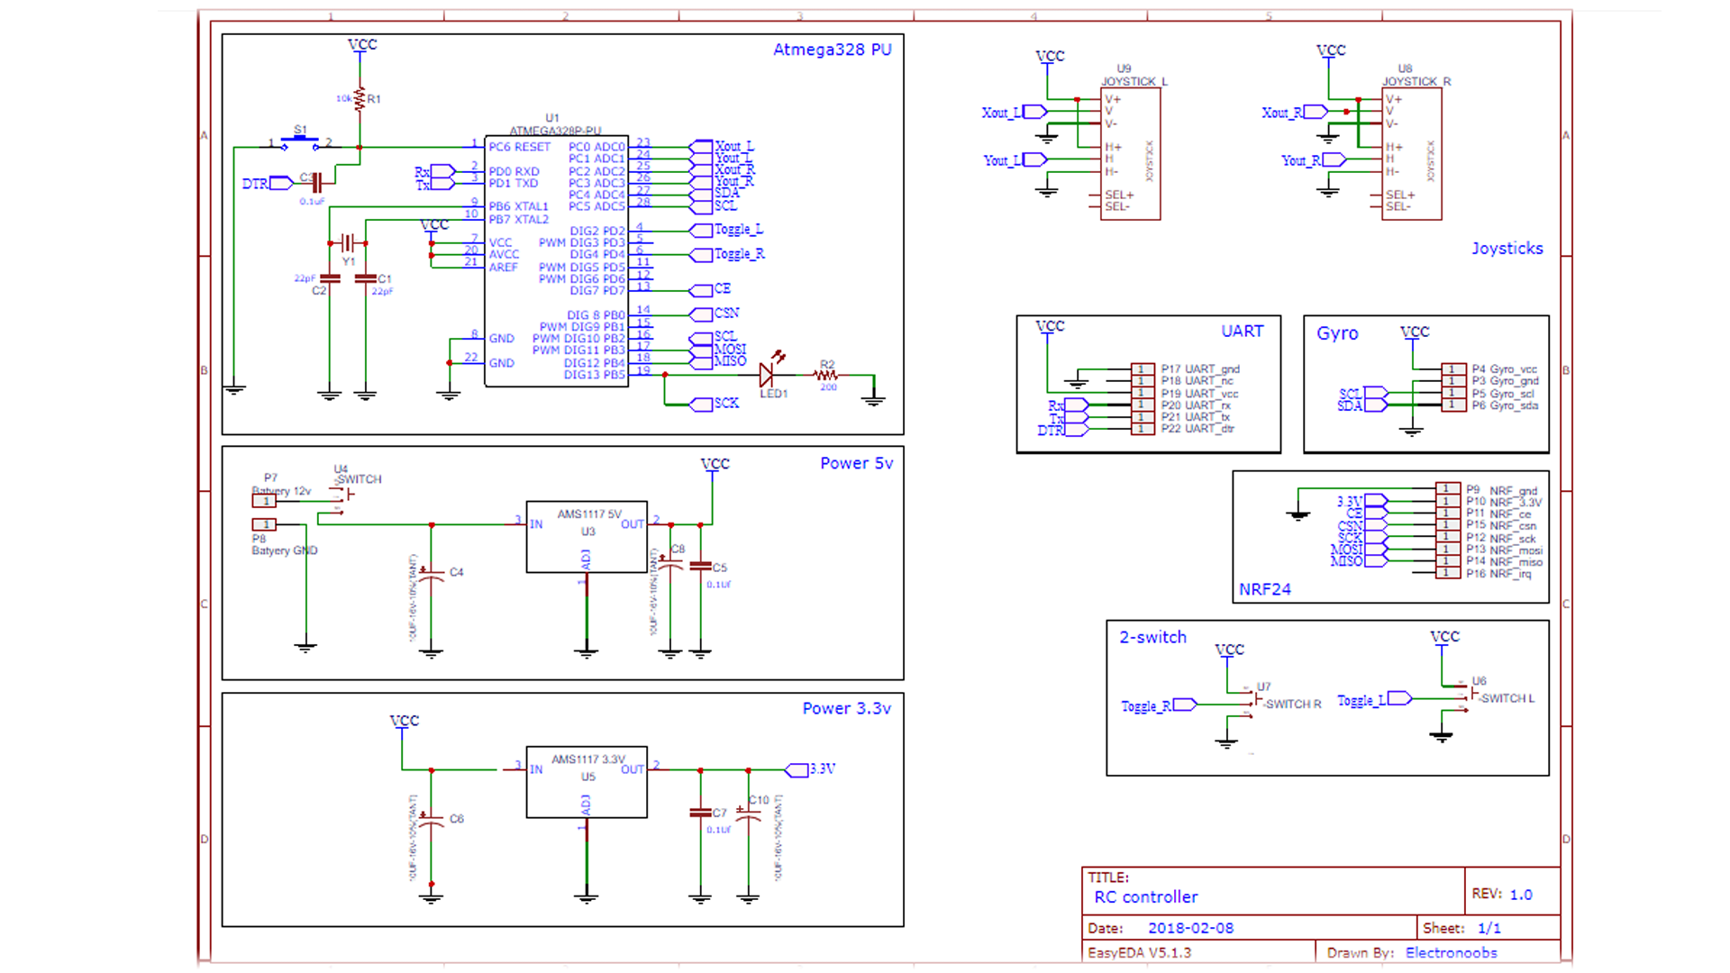Click the date '2018-02-08' field

[x=1190, y=928]
